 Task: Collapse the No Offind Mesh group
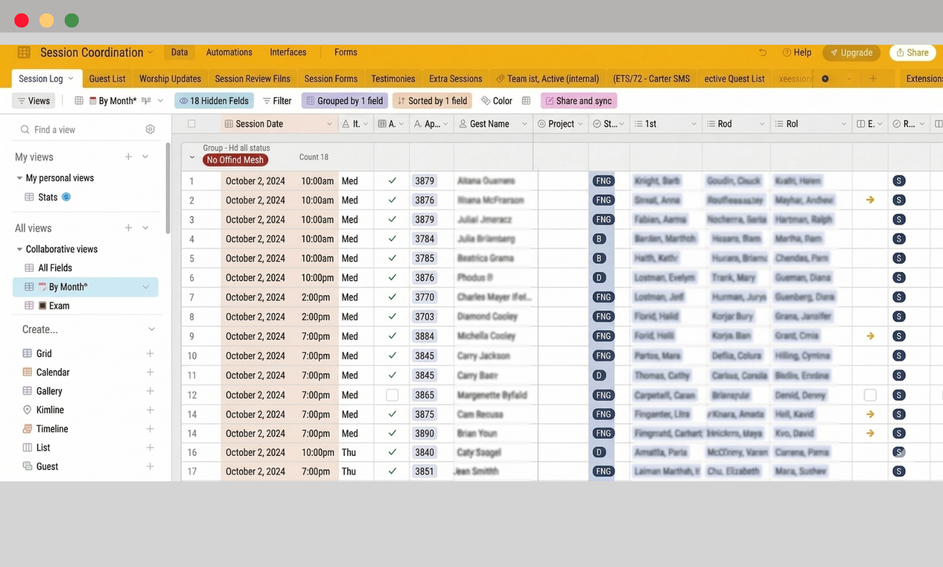pyautogui.click(x=192, y=157)
